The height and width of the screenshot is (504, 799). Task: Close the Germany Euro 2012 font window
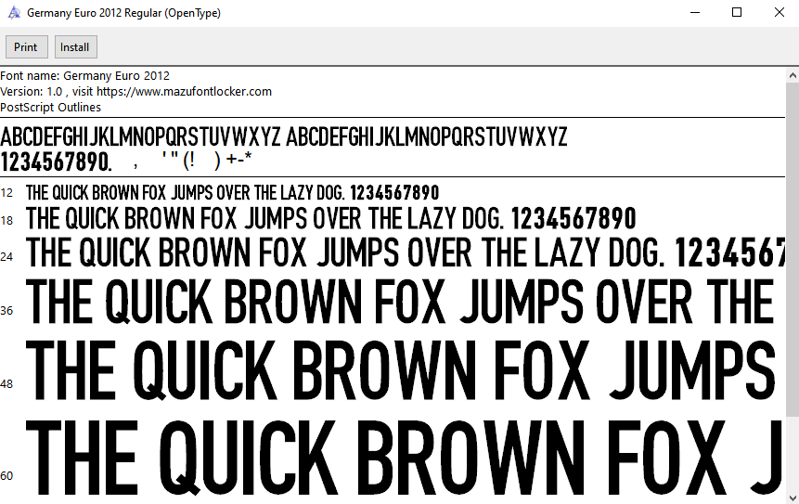pos(778,13)
